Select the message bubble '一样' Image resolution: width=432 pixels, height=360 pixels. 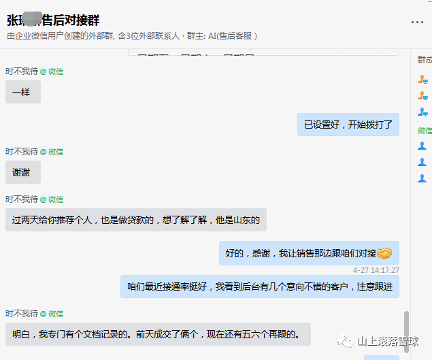(23, 92)
